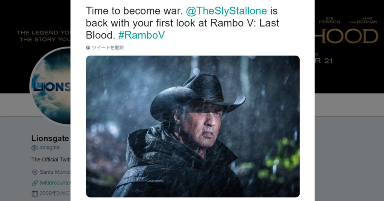Screen dimensions: 384x201
Task: Click the Santa Monica location text
Action: click(55, 172)
